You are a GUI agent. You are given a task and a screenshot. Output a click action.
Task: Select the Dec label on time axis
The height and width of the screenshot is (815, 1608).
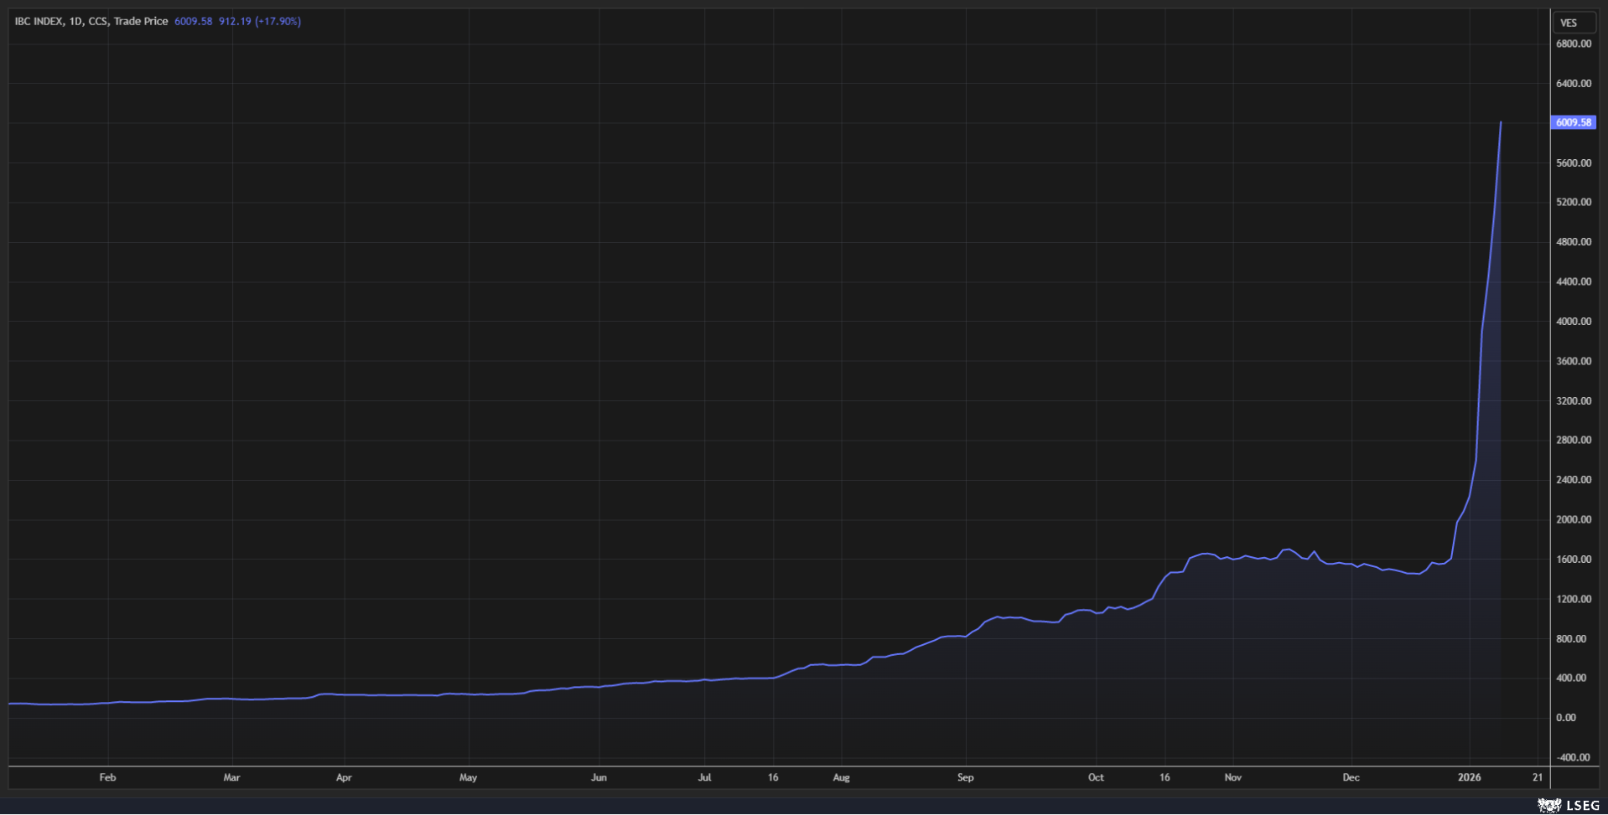point(1351,777)
